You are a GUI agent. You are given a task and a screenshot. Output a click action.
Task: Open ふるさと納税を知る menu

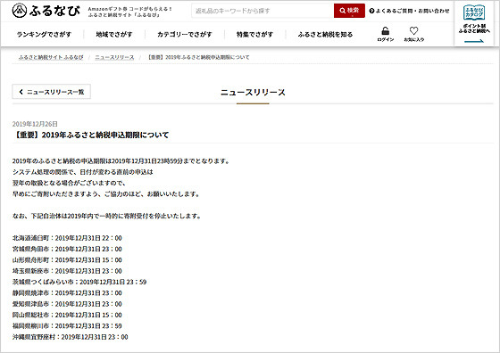(x=325, y=35)
